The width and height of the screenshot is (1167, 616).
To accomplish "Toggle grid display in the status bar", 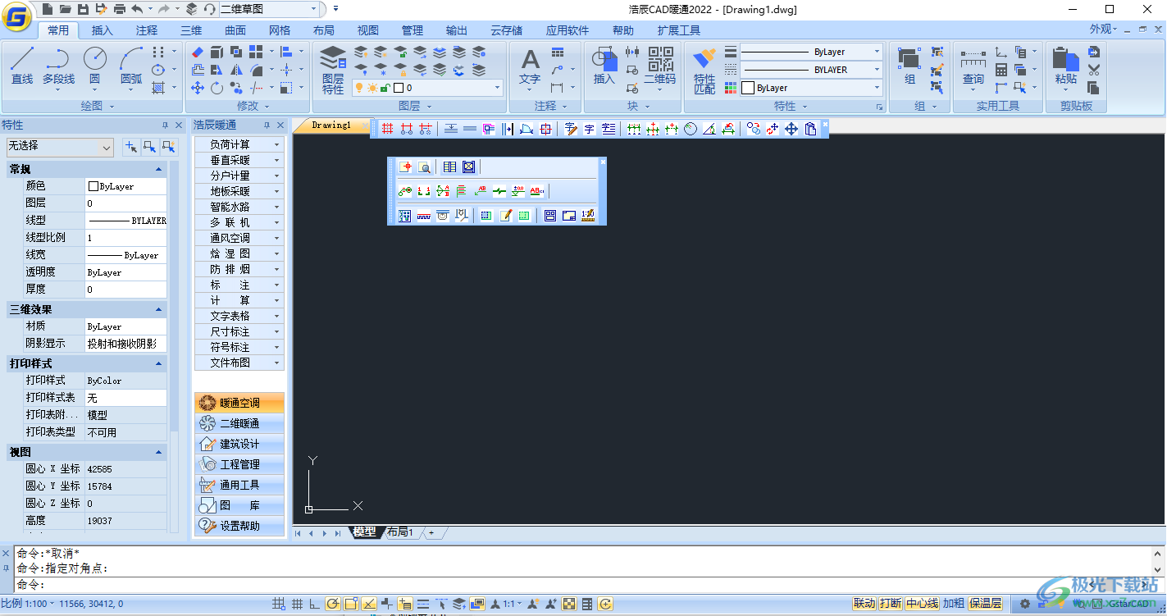I will click(297, 605).
